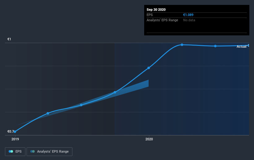This screenshot has width=254, height=160.
Task: Click the Analysts' EPS Range legend swatch icon
Action: tap(32, 151)
